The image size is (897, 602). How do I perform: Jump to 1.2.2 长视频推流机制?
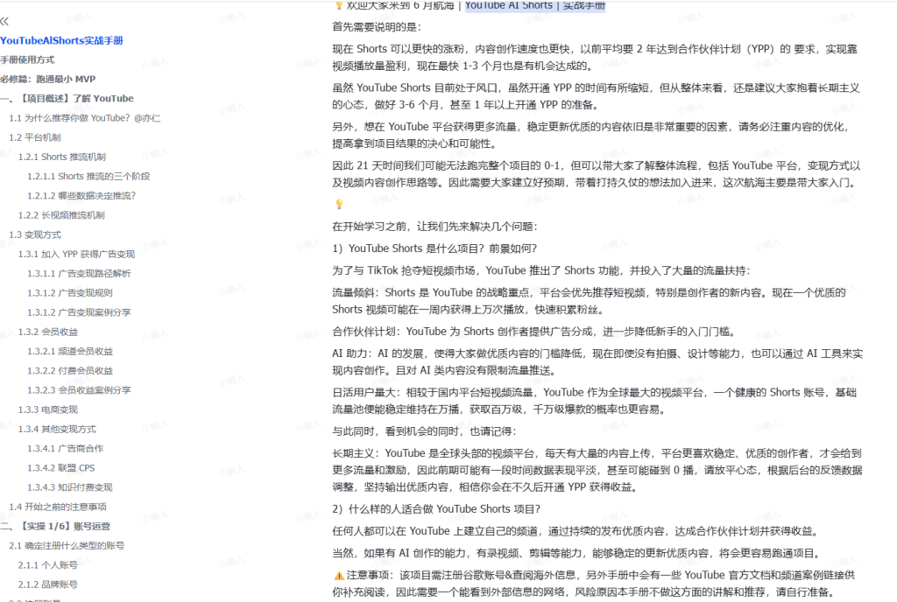pos(61,215)
